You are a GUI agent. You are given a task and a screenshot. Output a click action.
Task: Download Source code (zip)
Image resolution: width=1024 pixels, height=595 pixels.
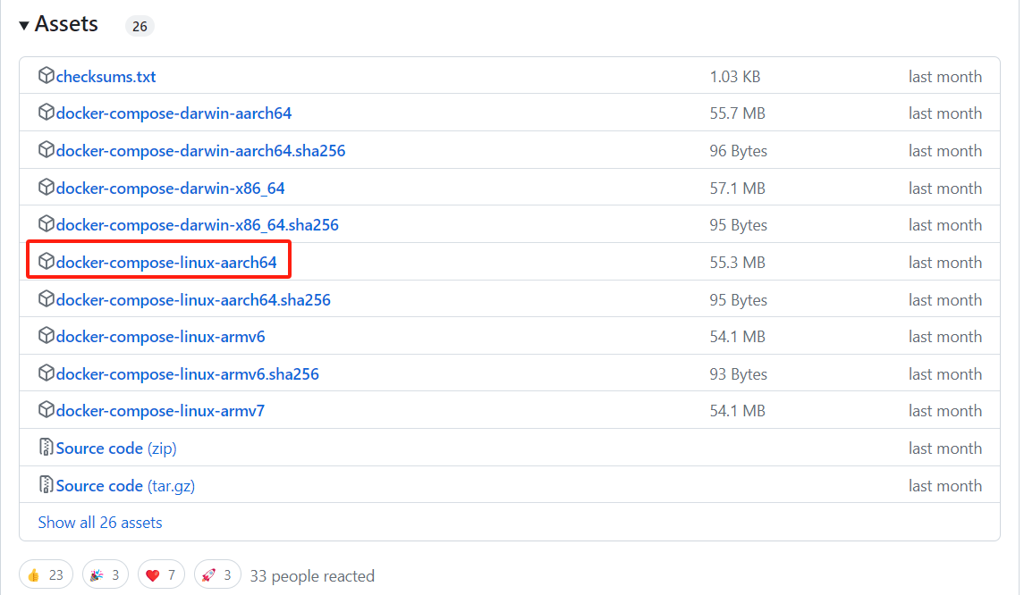pos(116,448)
